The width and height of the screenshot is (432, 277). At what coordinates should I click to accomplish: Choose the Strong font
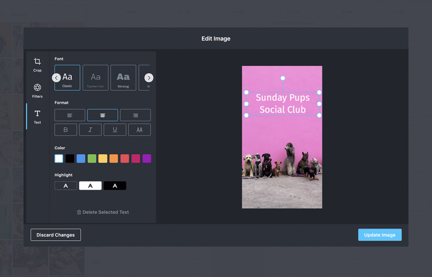pos(123,78)
